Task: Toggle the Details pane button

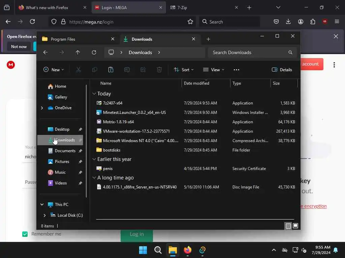Action: click(x=282, y=70)
